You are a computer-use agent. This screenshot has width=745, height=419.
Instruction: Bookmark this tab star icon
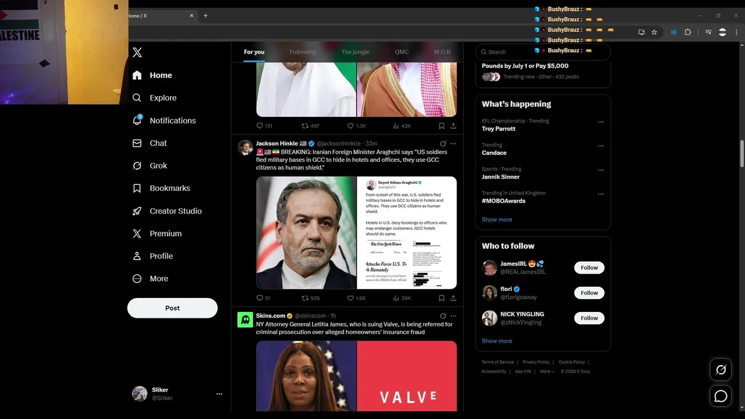(654, 32)
